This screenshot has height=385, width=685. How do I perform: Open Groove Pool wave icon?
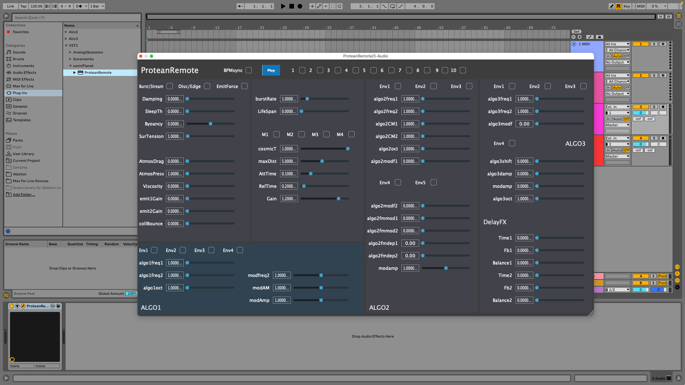[x=6, y=295]
